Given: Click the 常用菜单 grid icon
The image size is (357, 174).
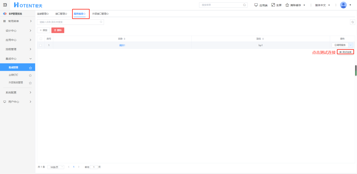Looking at the screenshot, I should (4, 21).
